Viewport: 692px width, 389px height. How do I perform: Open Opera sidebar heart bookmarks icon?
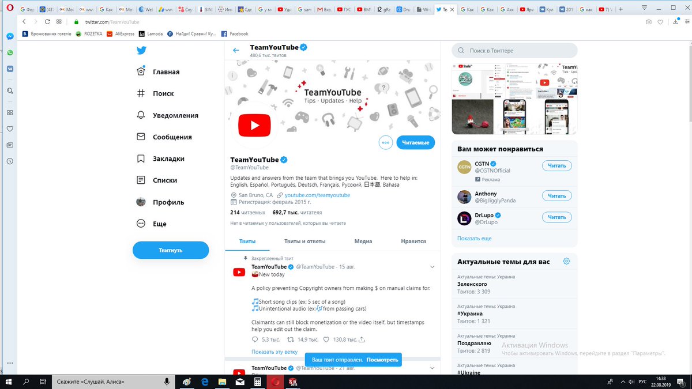point(10,129)
